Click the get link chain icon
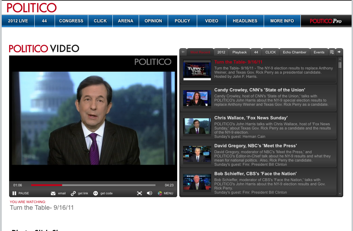 [73, 193]
